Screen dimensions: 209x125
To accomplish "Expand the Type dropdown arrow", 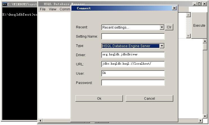I will coord(162,46).
